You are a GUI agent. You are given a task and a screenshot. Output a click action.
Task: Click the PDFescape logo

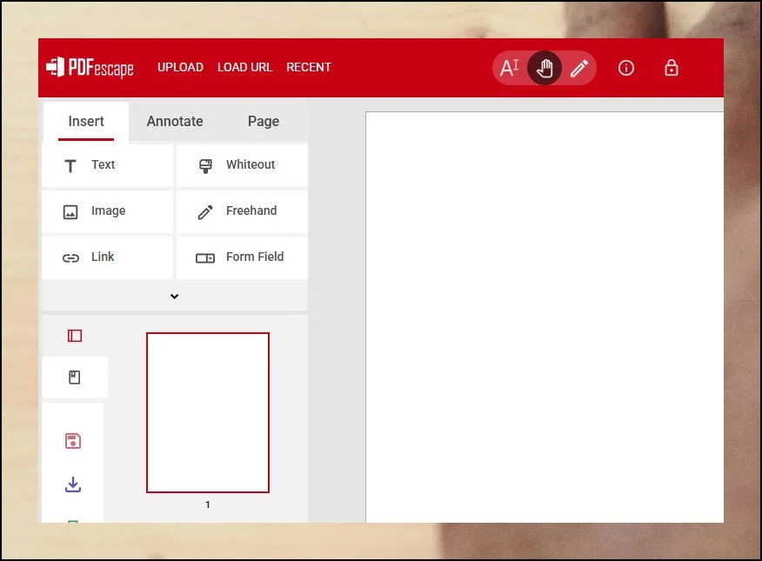90,67
